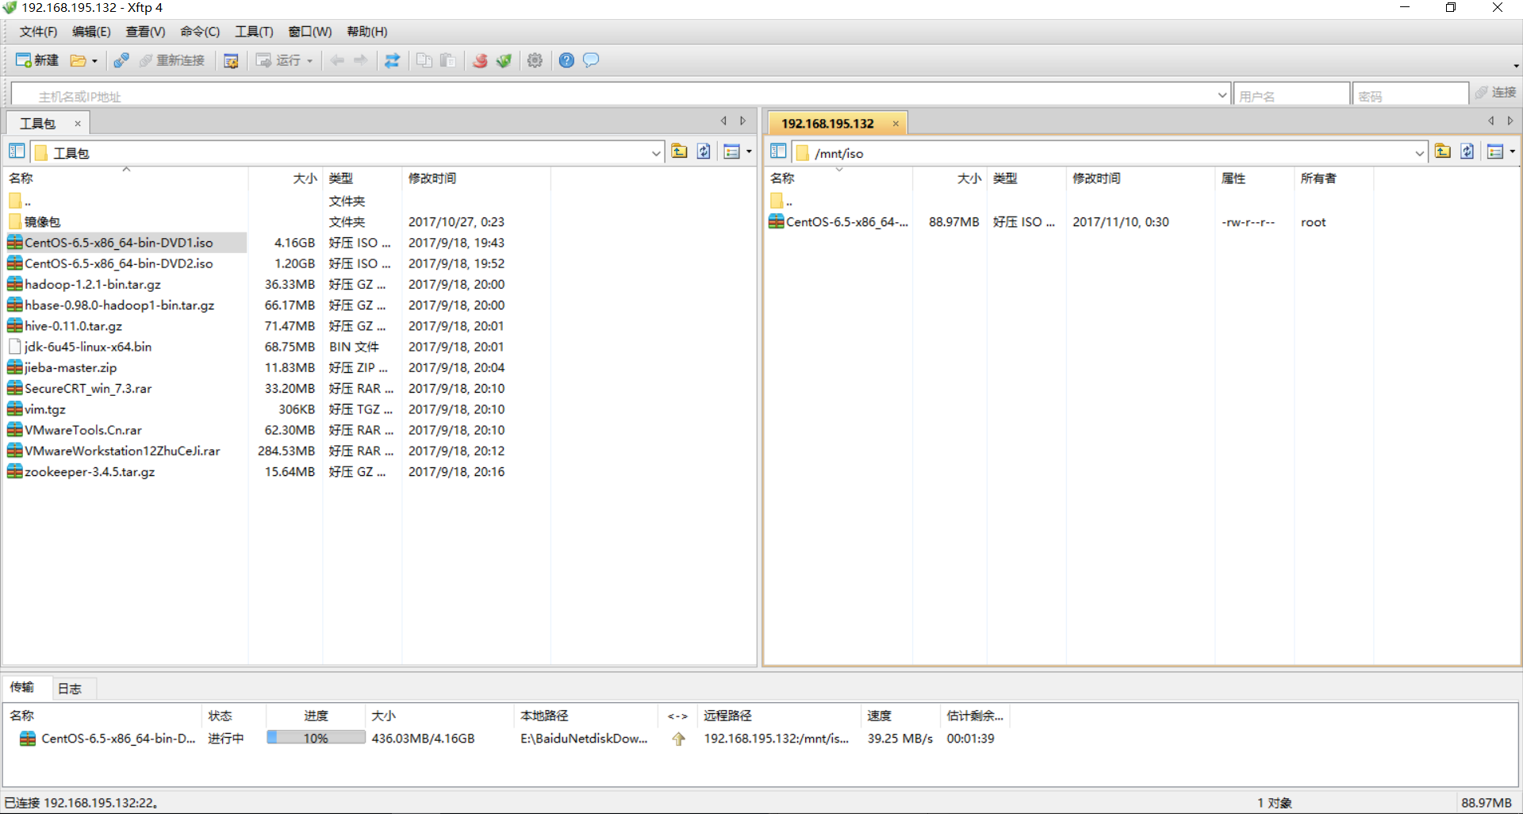Switch to the 日志 tab
The image size is (1523, 814).
(x=70, y=688)
